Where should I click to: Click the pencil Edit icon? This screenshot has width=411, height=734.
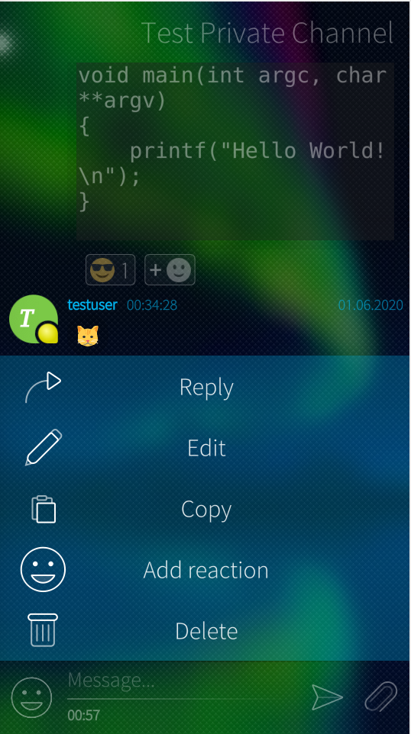pos(43,448)
